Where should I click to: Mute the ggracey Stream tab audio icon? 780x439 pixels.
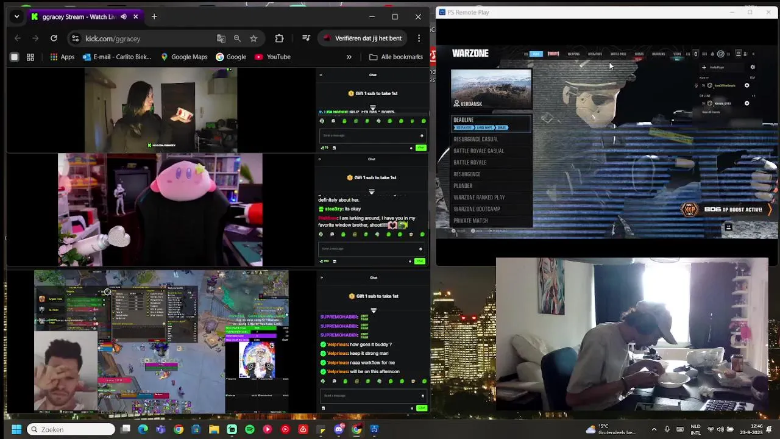coord(124,16)
